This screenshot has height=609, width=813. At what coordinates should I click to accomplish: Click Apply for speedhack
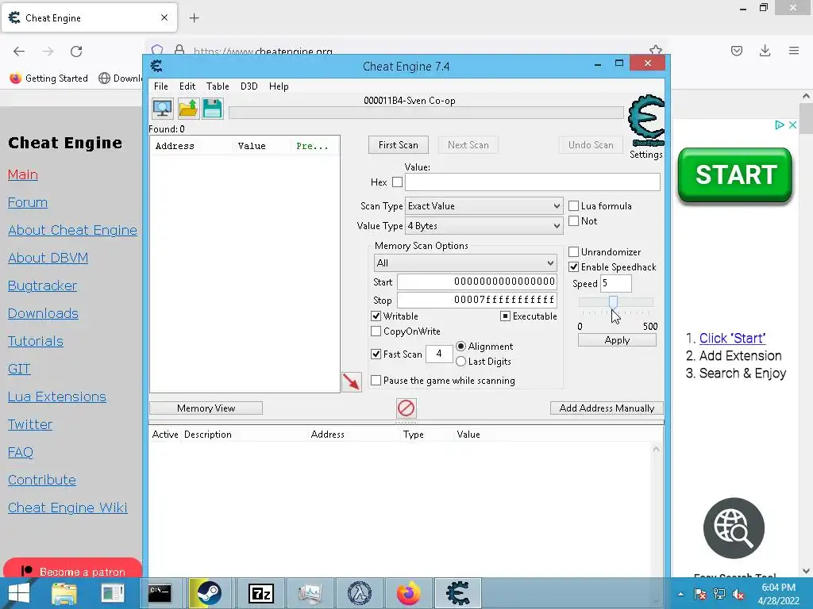point(617,340)
